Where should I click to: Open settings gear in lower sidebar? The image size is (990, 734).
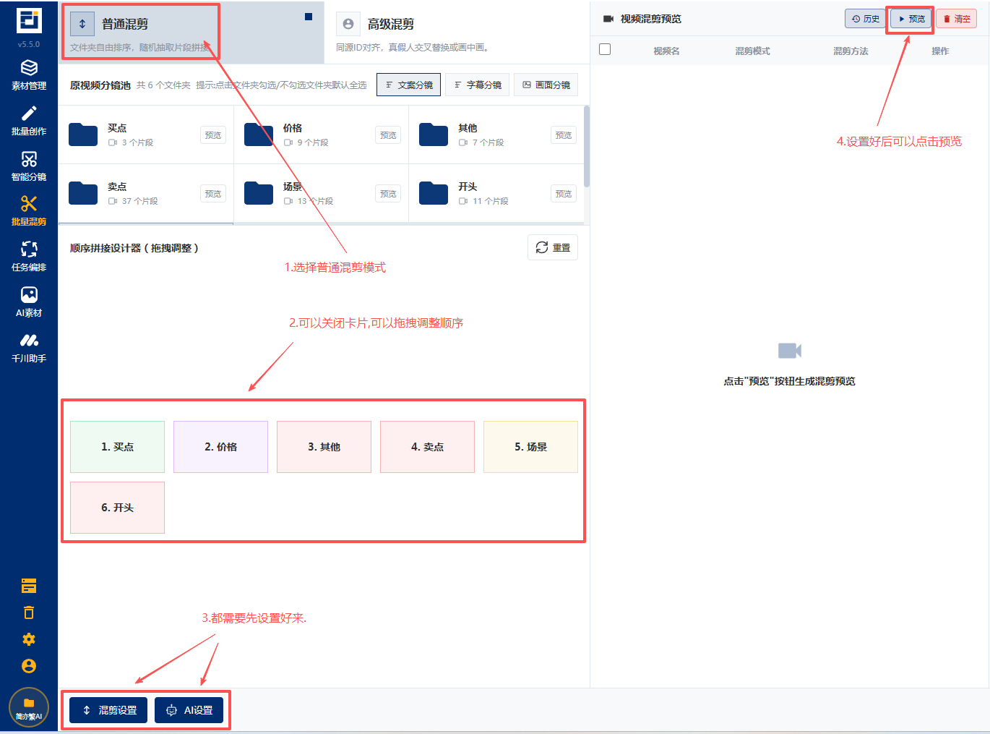(x=29, y=639)
